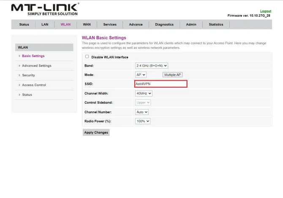Switch to the LAN tab
Screen dimensions: 283x198
45,24
